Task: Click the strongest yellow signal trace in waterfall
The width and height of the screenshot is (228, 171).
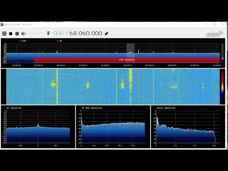Action: 131,86
